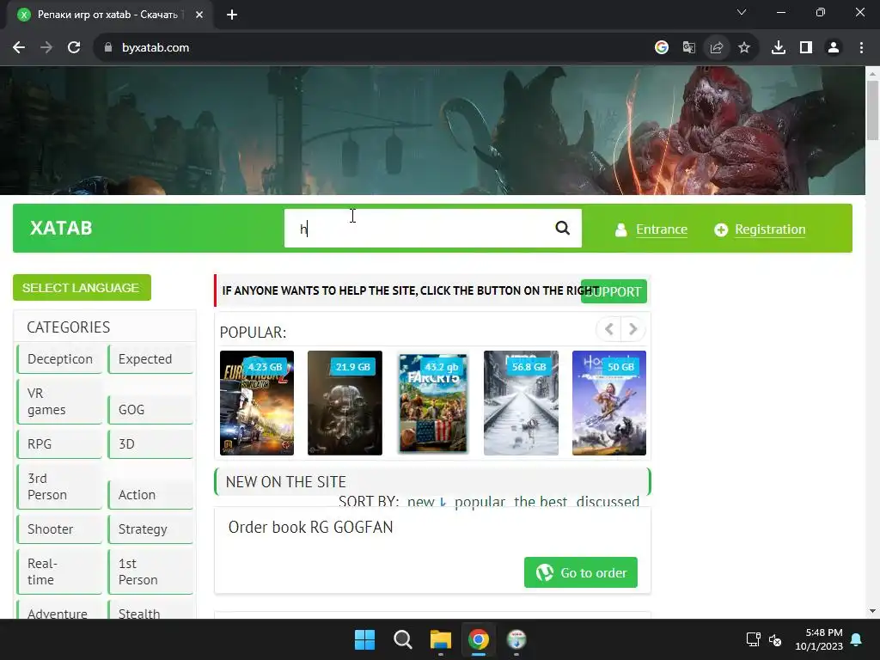Open Google account icon in address bar
Image resolution: width=880 pixels, height=660 pixels.
[x=662, y=48]
